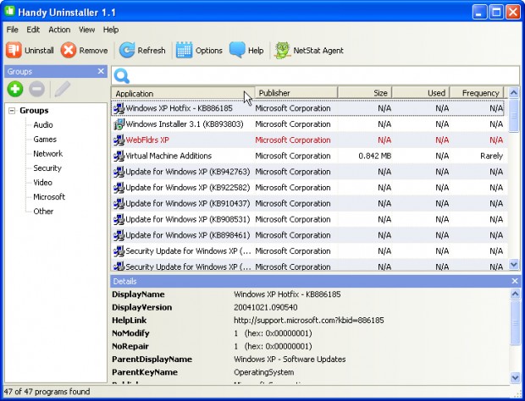Viewport: 525px width, 401px height.
Task: Select the Video group
Action: (x=43, y=182)
